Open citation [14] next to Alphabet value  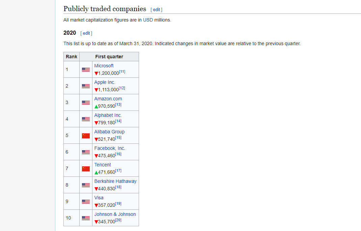pyautogui.click(x=118, y=121)
